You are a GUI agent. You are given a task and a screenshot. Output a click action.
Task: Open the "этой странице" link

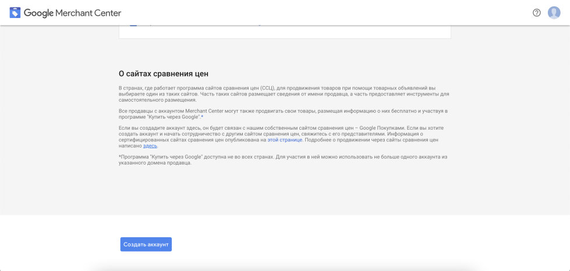point(285,140)
